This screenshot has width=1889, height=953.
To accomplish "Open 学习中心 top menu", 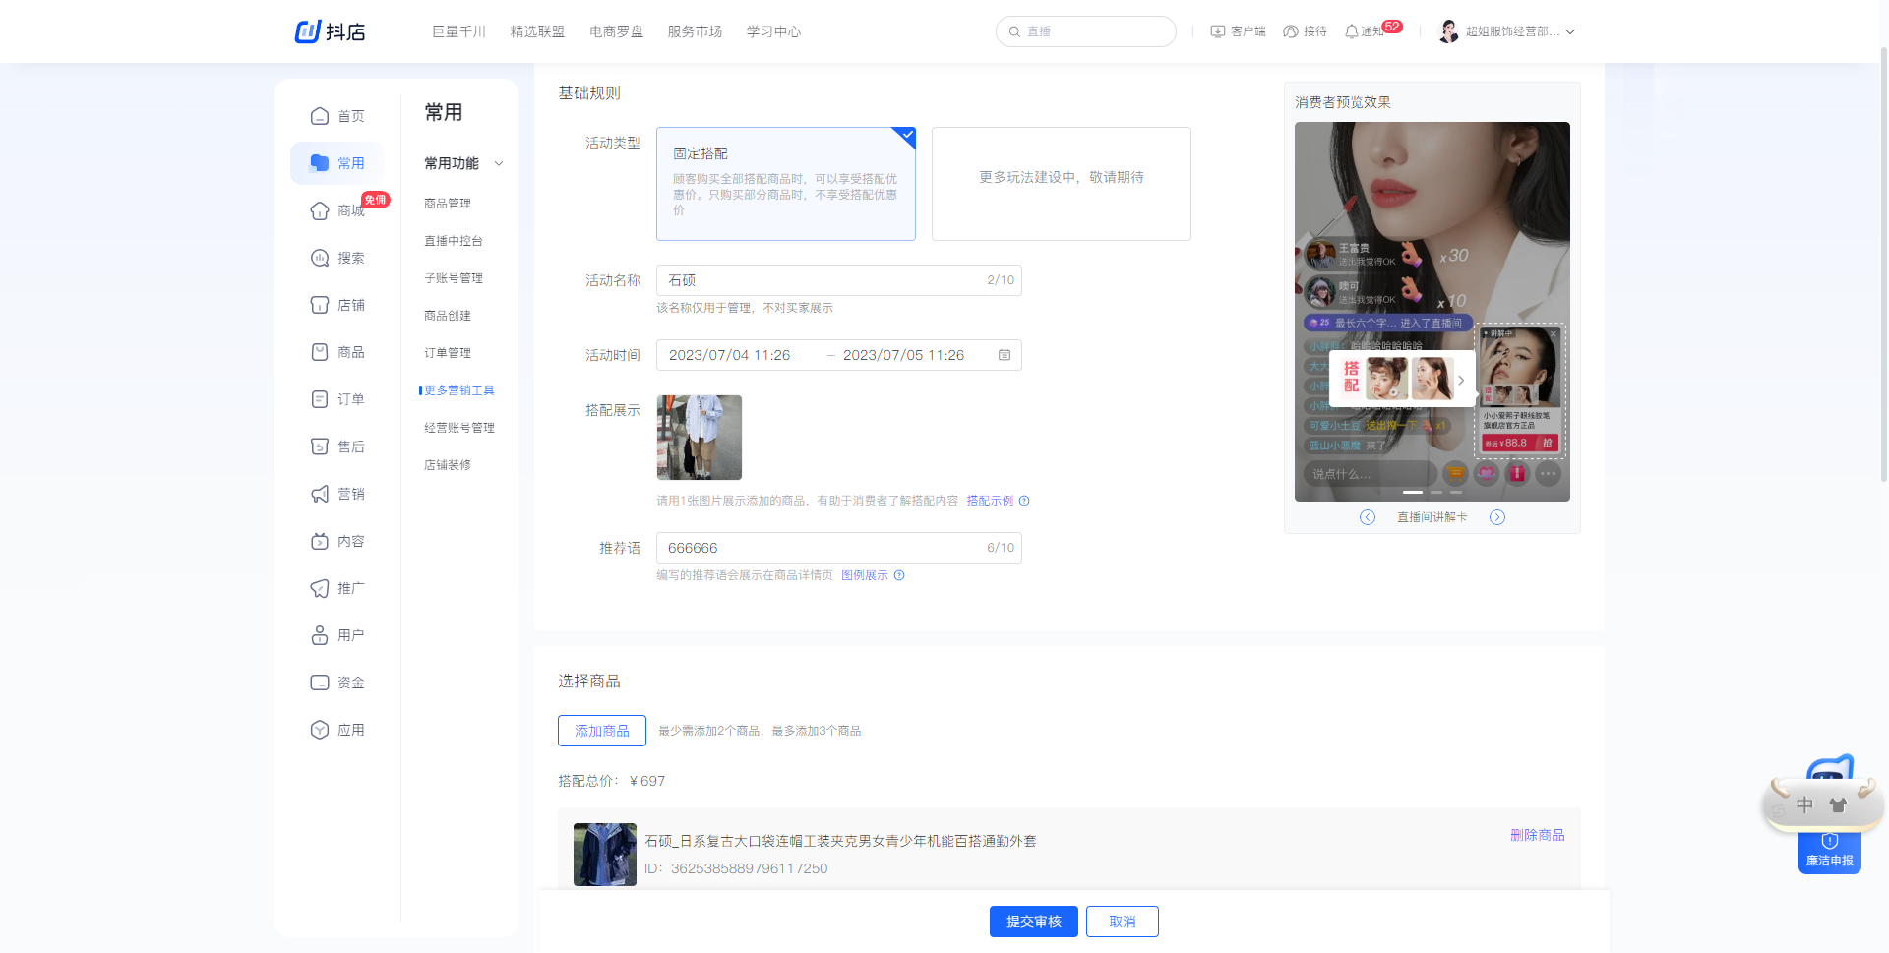I will tap(773, 31).
